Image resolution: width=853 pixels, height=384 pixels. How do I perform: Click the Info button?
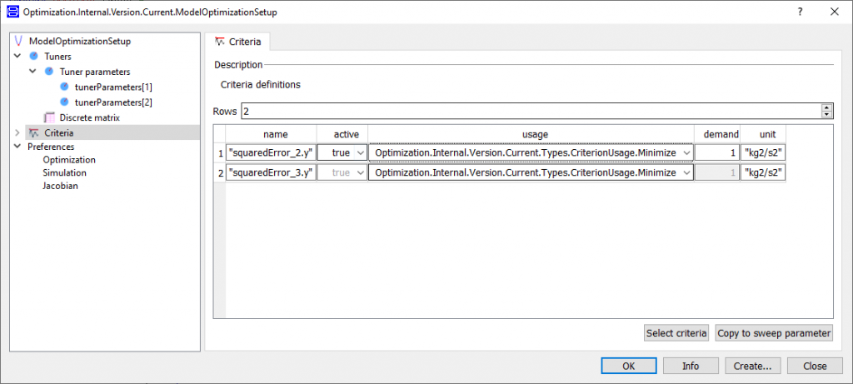point(691,366)
